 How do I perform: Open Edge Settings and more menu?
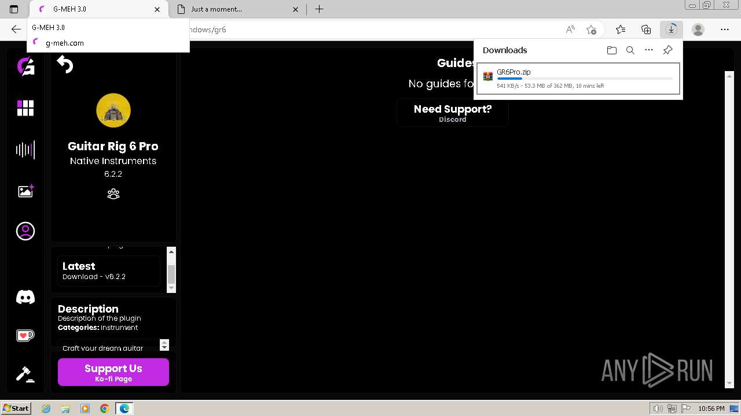pos(725,29)
